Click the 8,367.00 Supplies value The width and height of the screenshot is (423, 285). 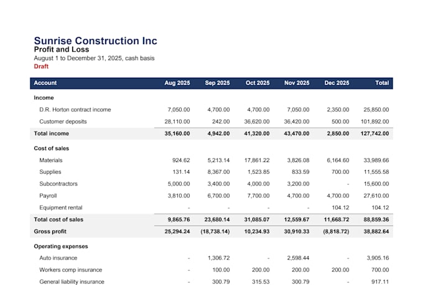point(219,172)
